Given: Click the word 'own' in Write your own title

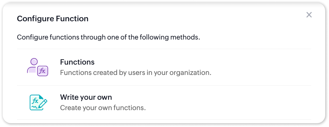Looking at the screenshot, I should click(105, 97).
